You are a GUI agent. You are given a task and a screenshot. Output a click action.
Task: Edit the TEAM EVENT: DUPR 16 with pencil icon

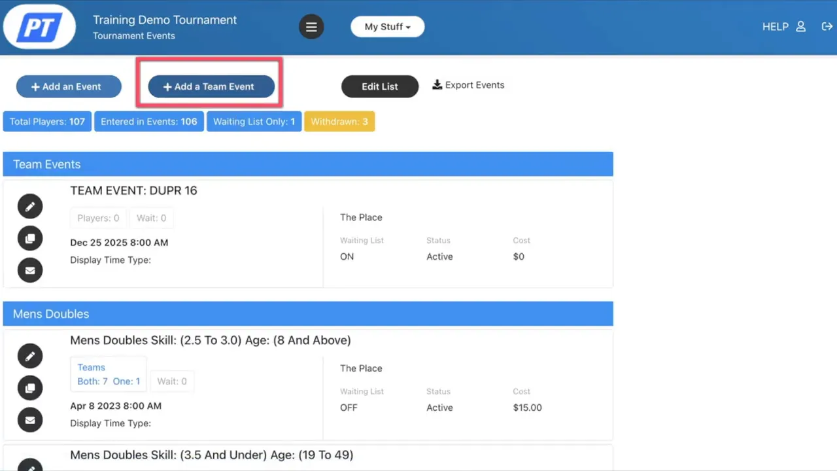pyautogui.click(x=29, y=206)
